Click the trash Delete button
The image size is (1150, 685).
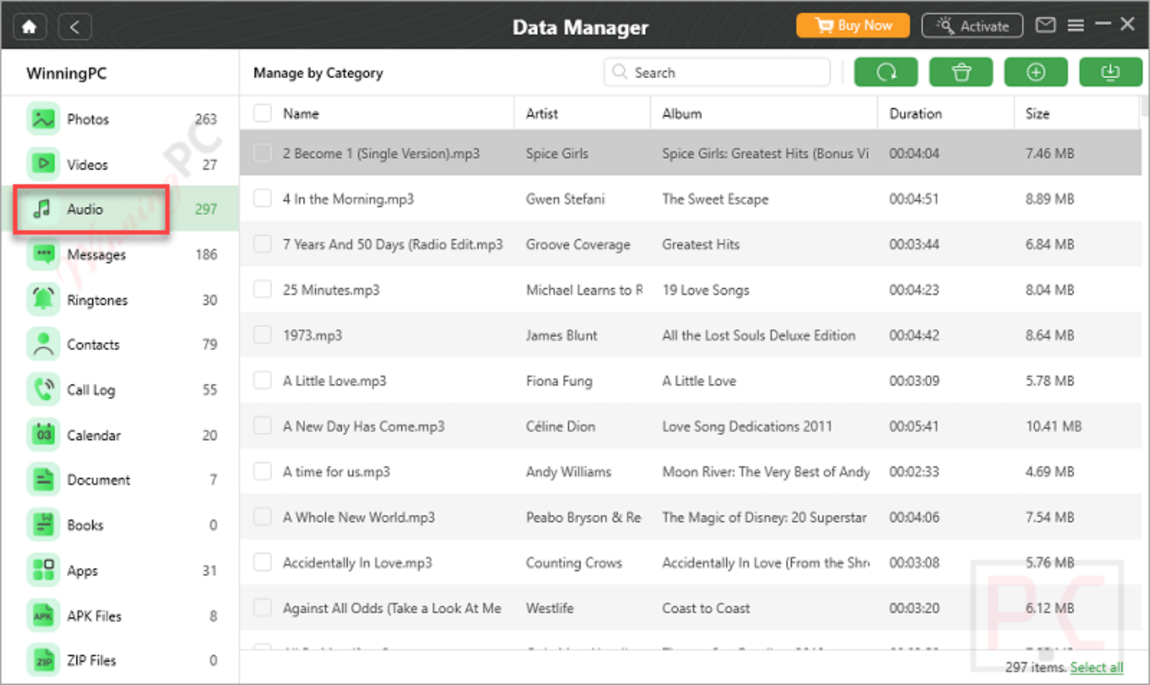(961, 72)
